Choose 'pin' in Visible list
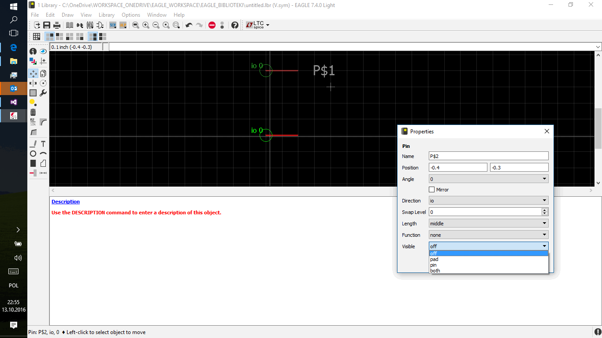This screenshot has height=338, width=602. click(489, 265)
